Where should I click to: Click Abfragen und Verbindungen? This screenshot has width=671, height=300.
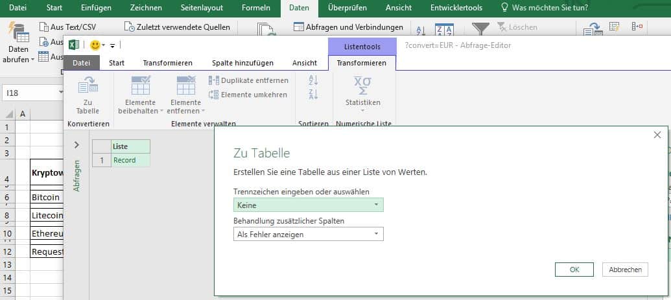349,27
